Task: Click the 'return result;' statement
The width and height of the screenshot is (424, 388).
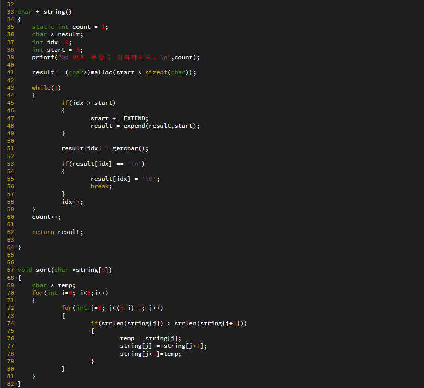Action: (58, 232)
